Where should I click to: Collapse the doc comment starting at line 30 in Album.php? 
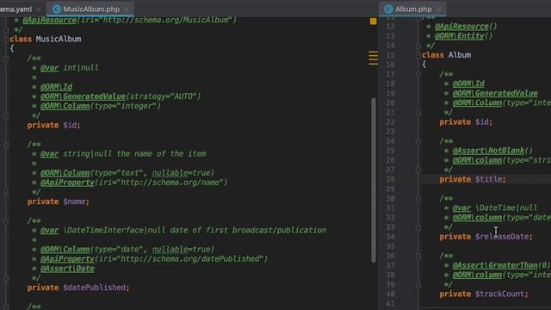(418, 199)
